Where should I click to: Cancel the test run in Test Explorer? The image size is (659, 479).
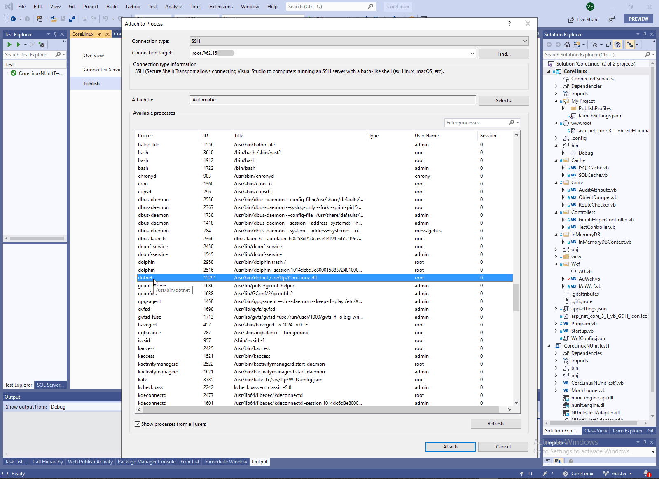point(42,45)
